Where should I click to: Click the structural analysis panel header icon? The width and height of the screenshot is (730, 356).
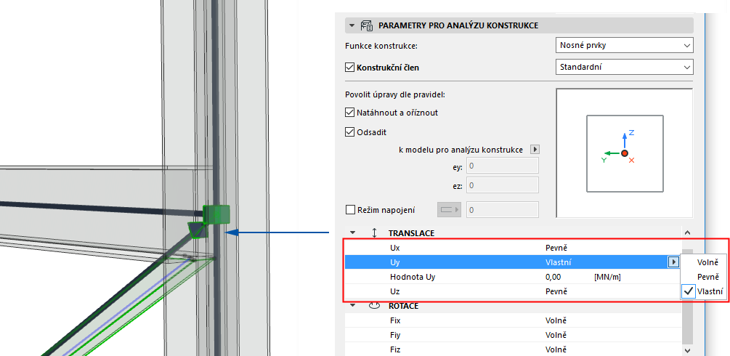pyautogui.click(x=368, y=25)
